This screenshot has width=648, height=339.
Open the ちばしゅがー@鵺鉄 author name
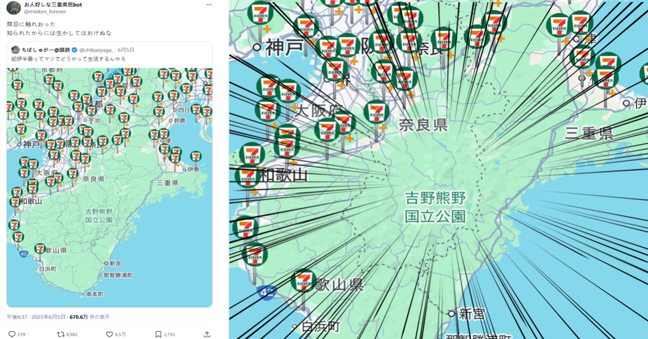click(46, 50)
